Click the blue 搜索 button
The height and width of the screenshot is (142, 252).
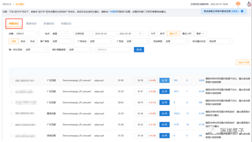(139, 50)
